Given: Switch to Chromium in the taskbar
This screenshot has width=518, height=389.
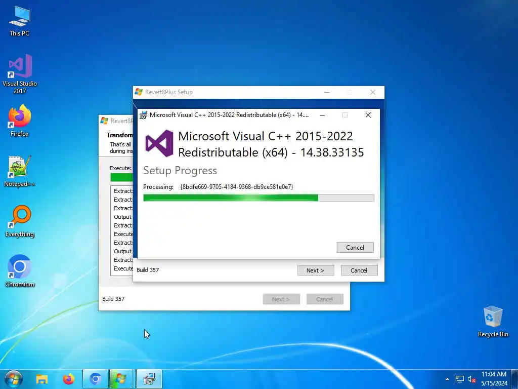Looking at the screenshot, I should tap(96, 379).
